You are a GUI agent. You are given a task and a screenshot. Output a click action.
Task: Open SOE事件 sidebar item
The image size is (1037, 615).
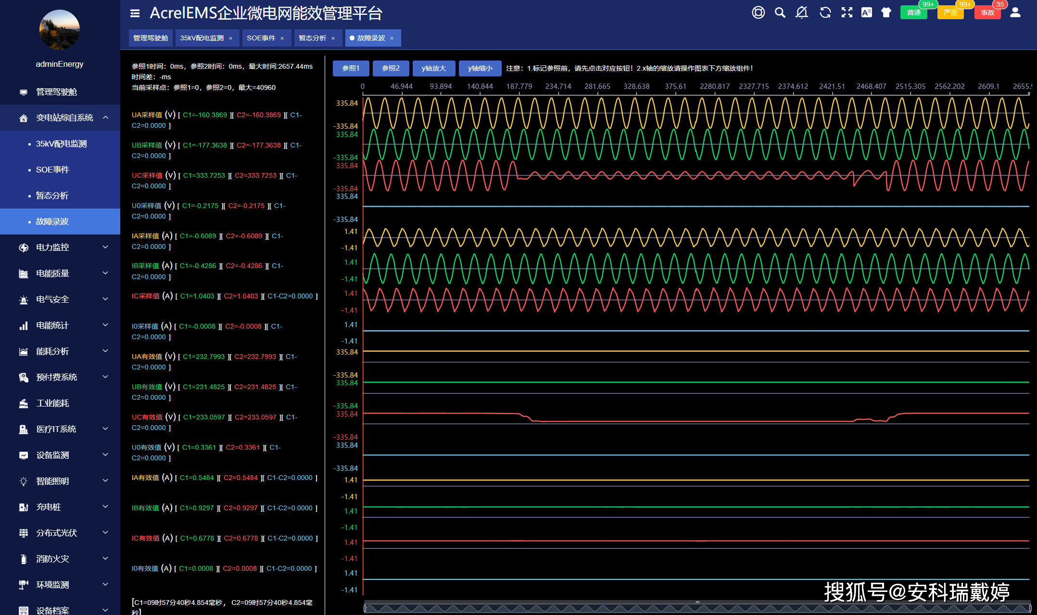point(60,170)
